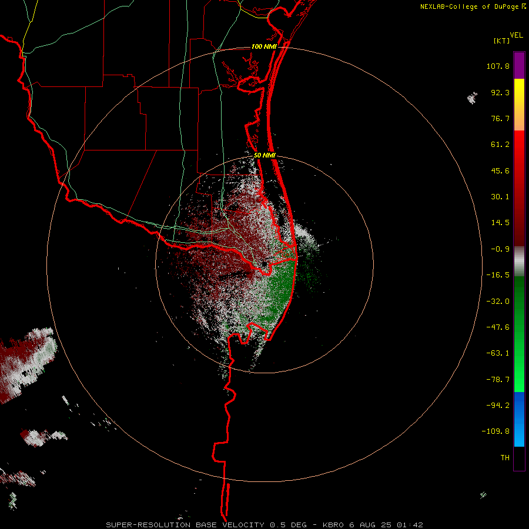Click the -16.5 velocity scale value

coord(498,275)
